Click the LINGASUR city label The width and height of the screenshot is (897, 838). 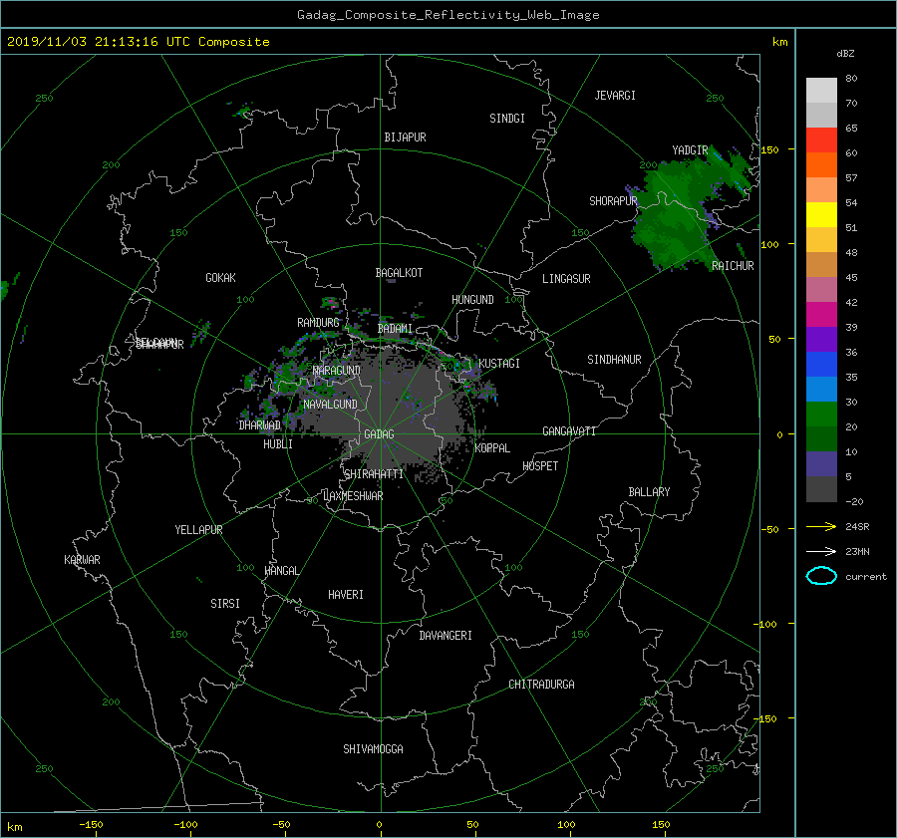tap(566, 279)
